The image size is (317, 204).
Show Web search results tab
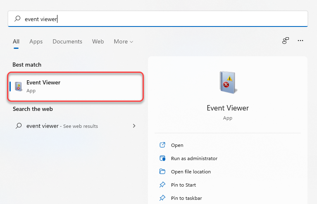98,42
